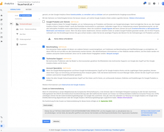Open the feuerherdt.at property selector dropdown
This screenshot has height=132, width=164.
26,4
